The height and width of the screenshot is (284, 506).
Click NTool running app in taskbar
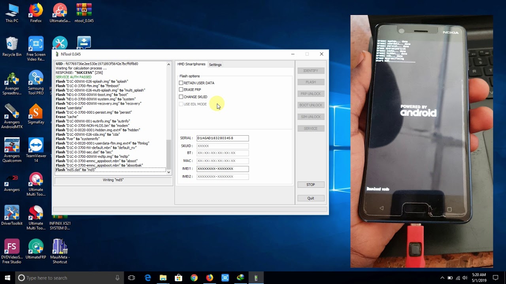[x=256, y=278]
